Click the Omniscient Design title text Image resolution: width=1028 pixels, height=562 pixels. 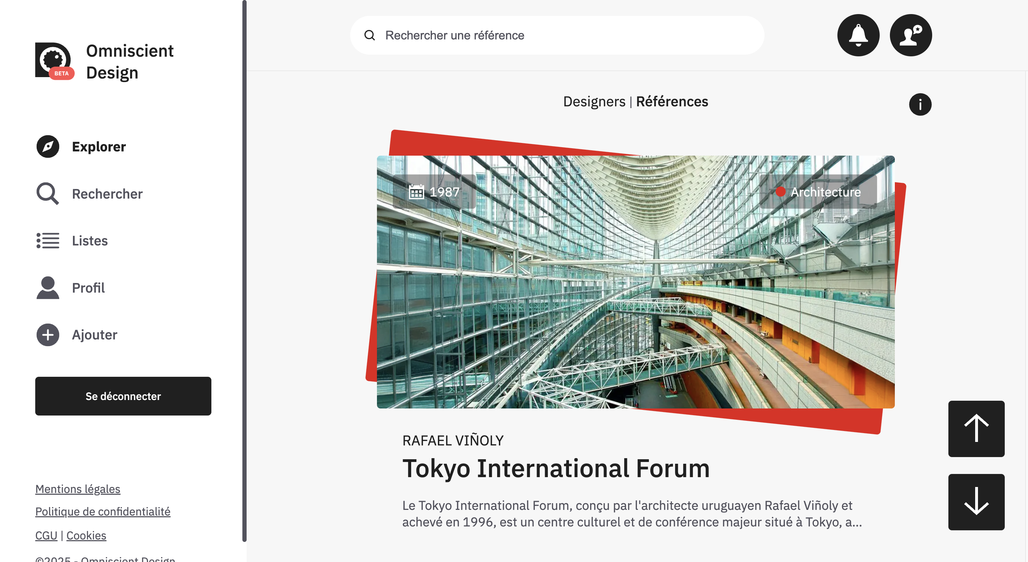[x=130, y=61]
